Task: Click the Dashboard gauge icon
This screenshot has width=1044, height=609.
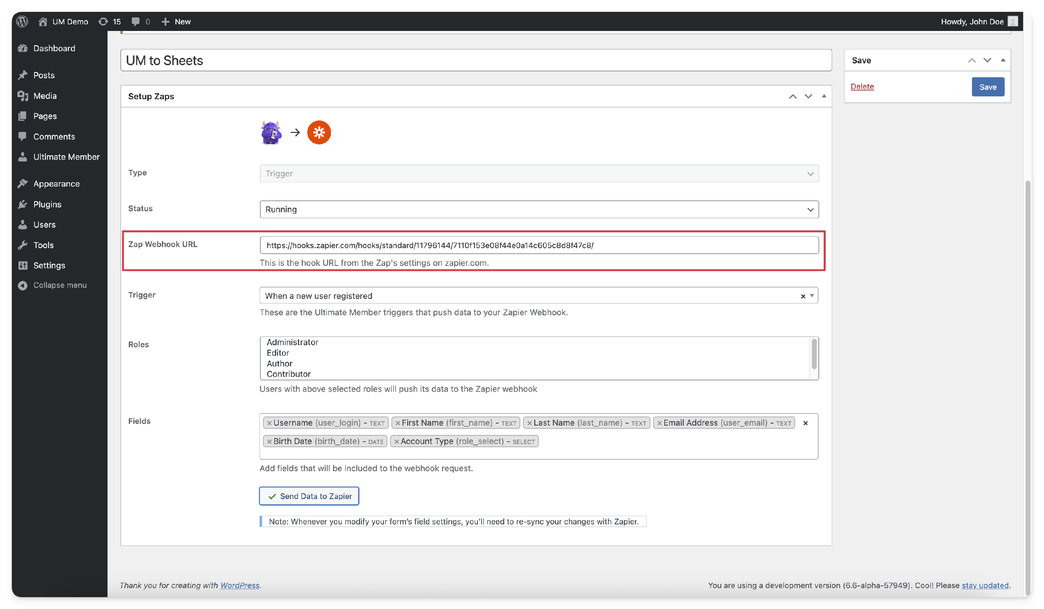Action: (x=23, y=48)
